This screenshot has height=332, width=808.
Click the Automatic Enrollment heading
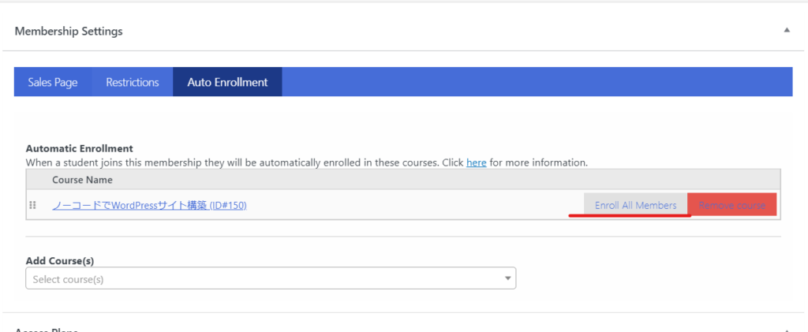click(x=80, y=149)
